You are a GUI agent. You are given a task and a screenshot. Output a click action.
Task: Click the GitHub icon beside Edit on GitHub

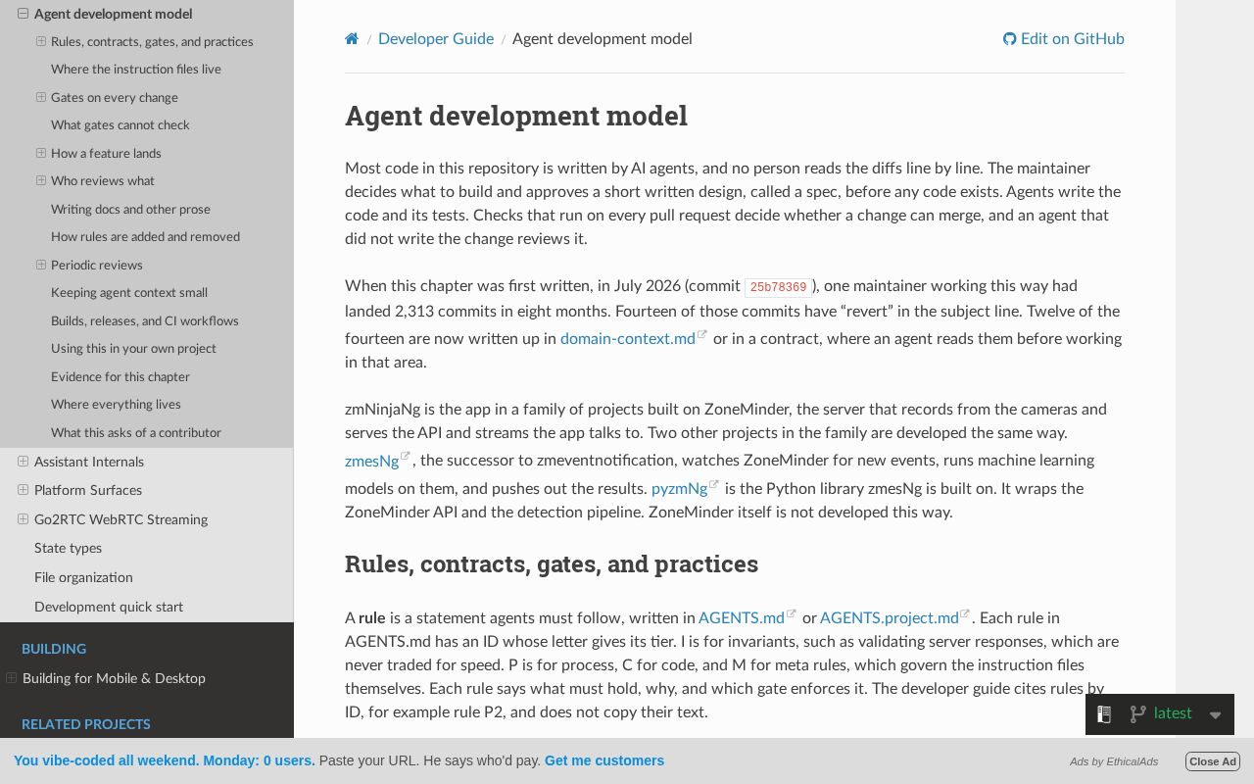point(1010,39)
